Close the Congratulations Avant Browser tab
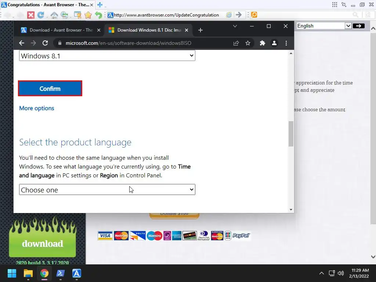376x282 pixels. pyautogui.click(x=91, y=5)
